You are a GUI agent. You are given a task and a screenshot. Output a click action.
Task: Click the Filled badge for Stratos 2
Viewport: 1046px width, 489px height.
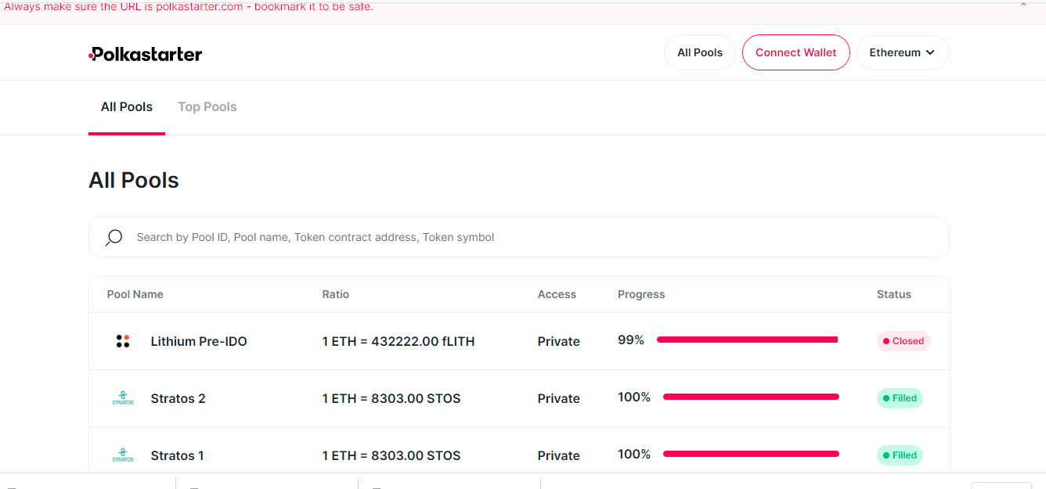coord(900,398)
